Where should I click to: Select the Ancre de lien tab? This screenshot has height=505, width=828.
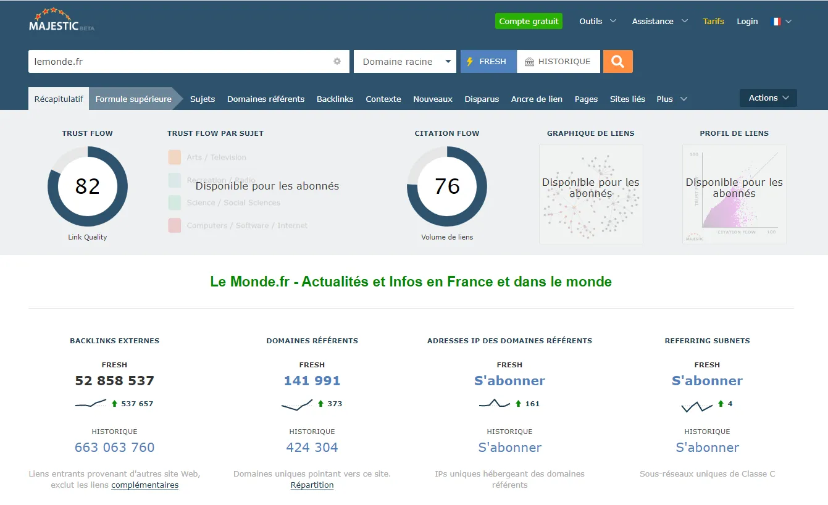[537, 99]
